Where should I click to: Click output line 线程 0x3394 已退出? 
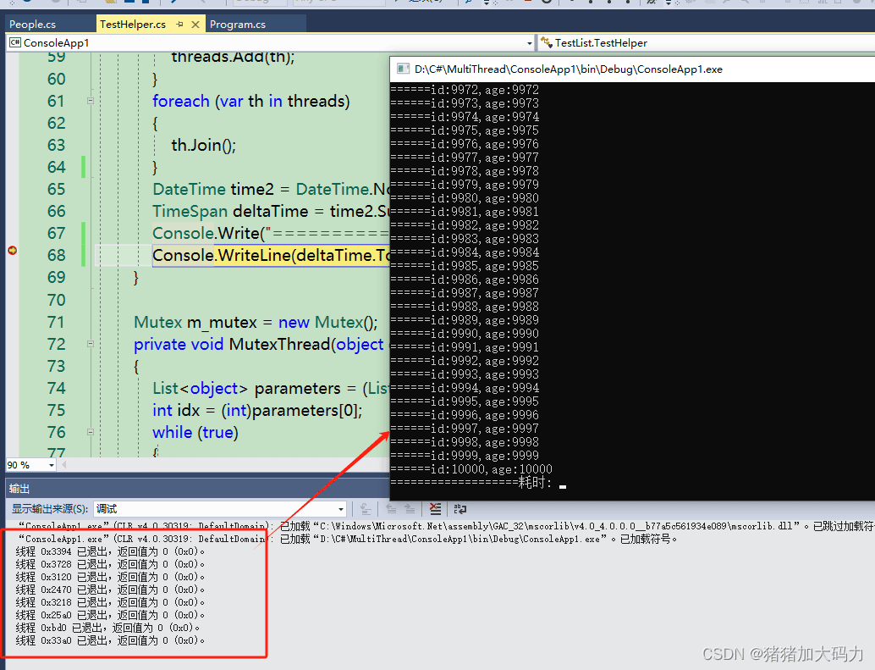(x=110, y=551)
